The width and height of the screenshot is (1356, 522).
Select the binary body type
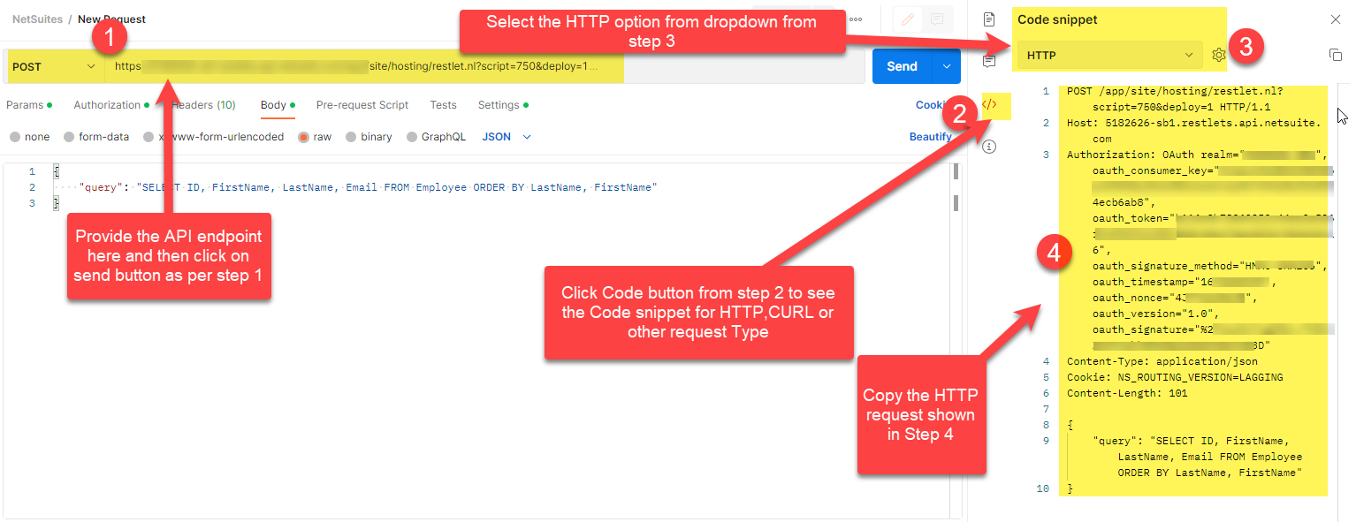point(369,137)
